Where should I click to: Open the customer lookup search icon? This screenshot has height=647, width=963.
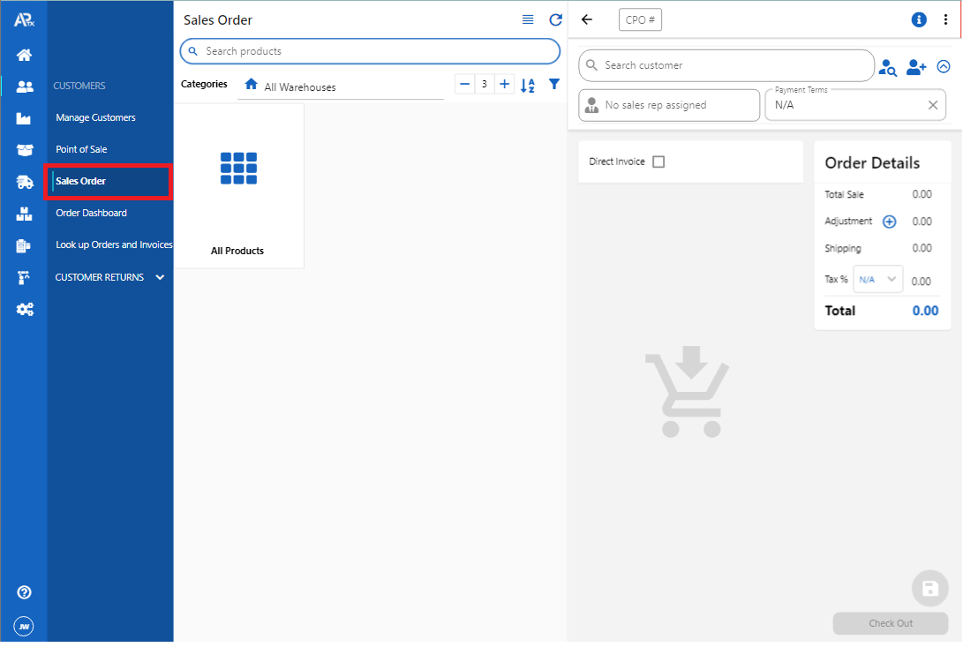[888, 67]
